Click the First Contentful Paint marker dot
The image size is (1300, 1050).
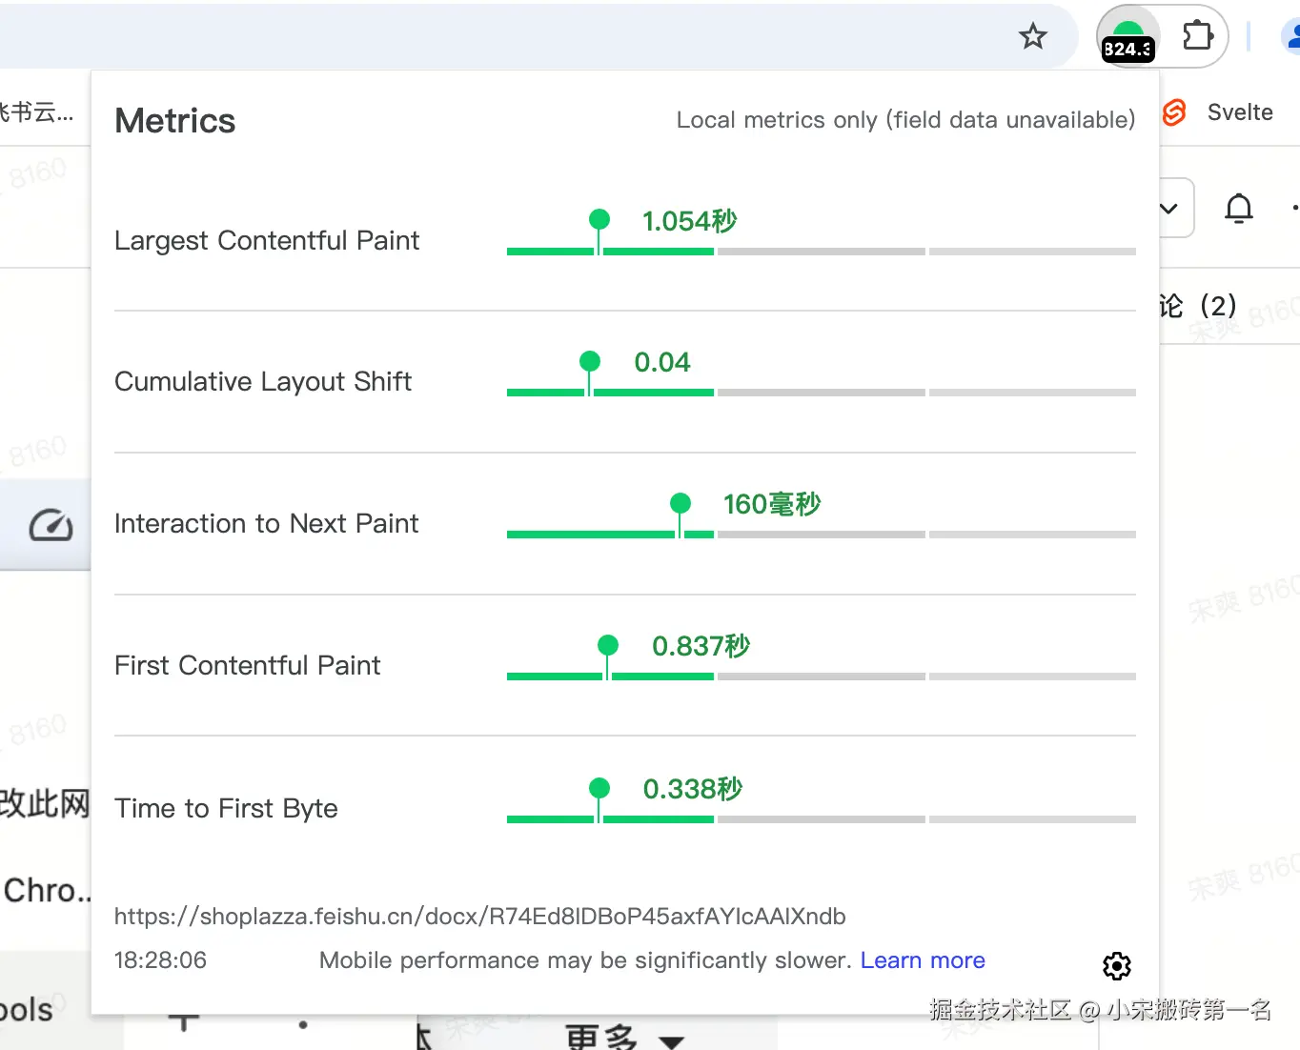[608, 645]
